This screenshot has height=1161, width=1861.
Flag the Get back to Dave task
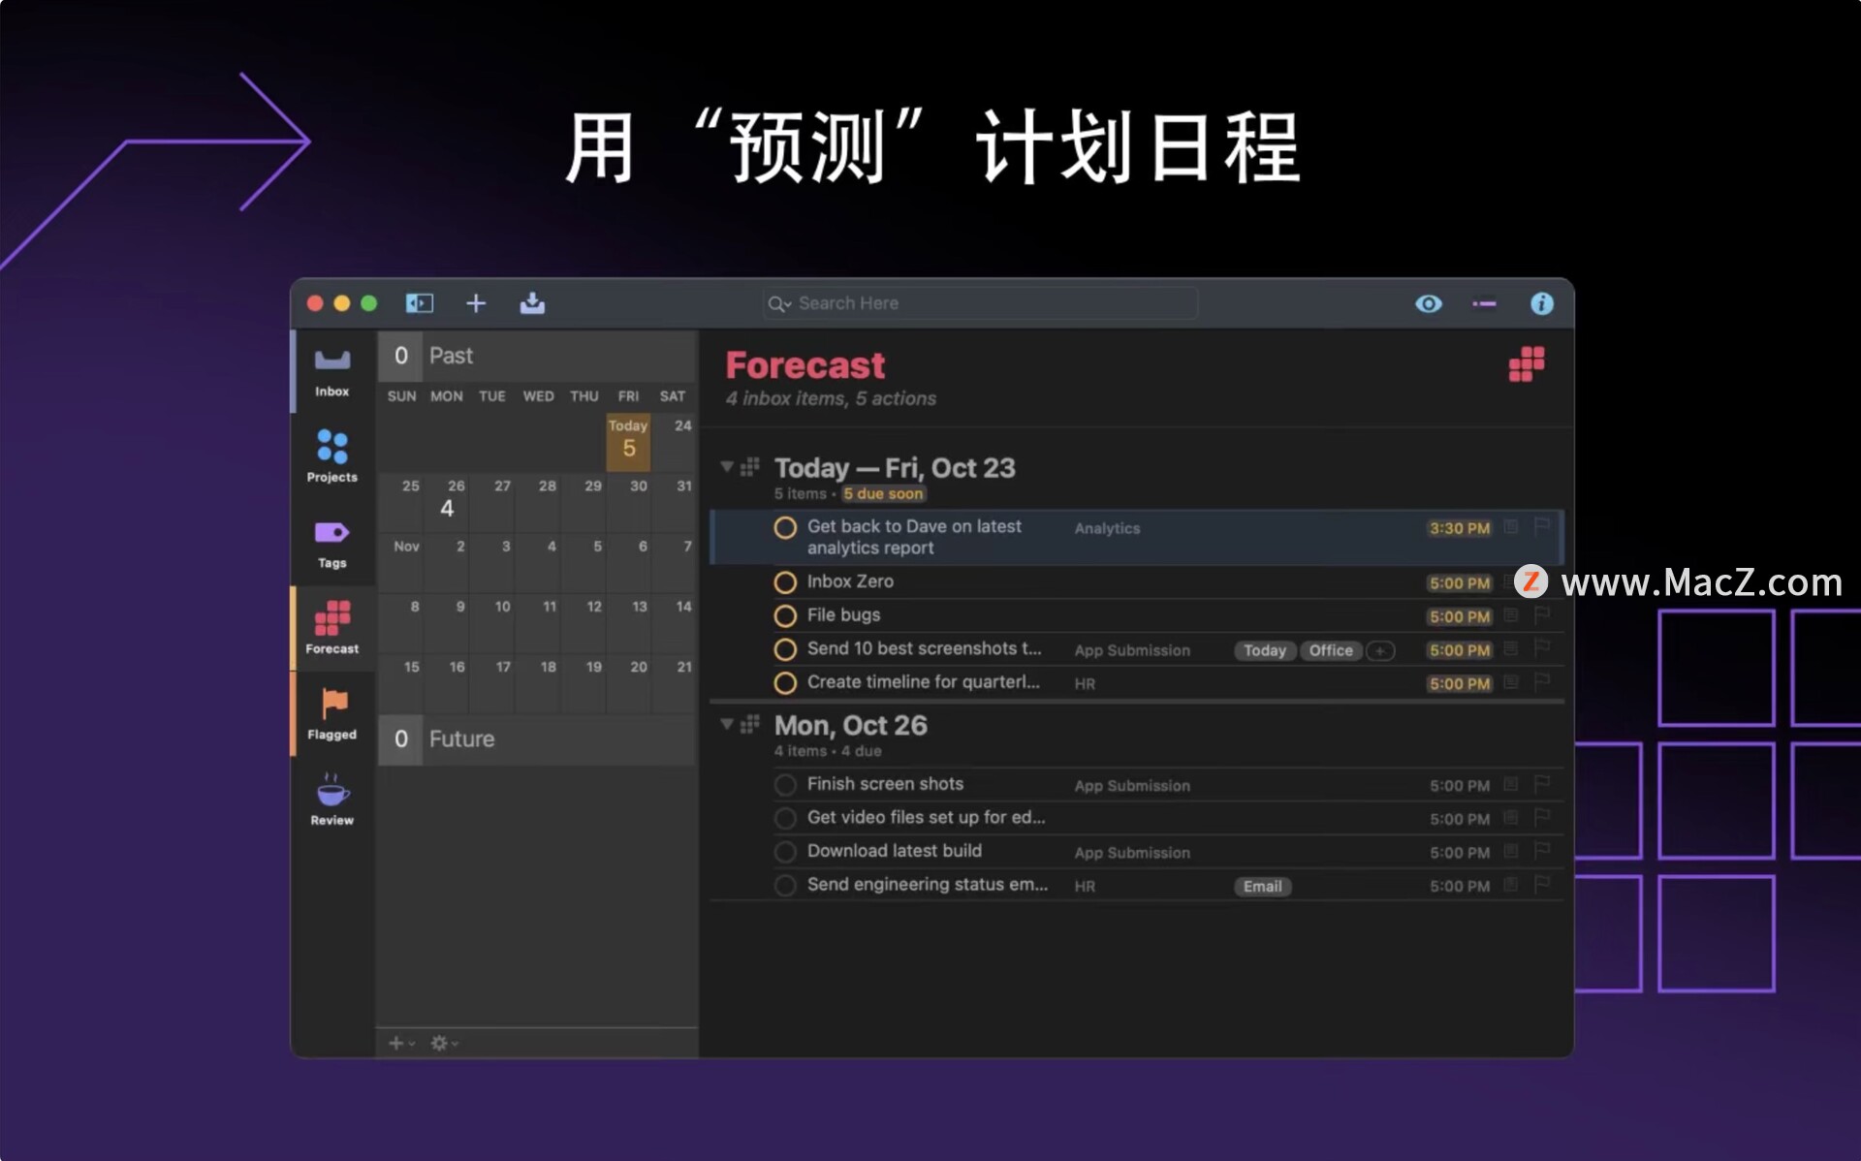[1542, 526]
